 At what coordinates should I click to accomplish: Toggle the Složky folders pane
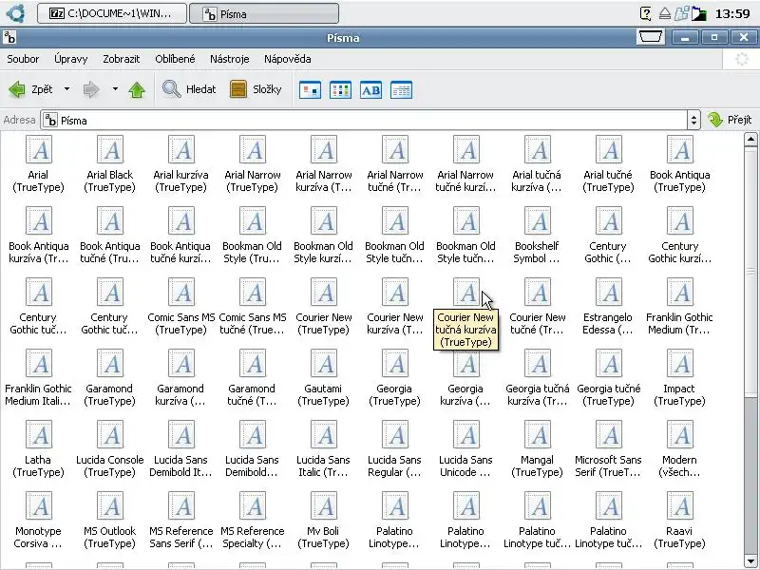coord(256,89)
